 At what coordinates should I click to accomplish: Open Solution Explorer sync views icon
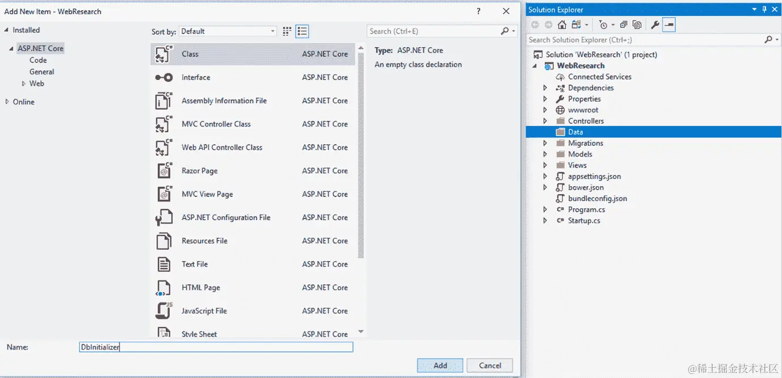(577, 24)
